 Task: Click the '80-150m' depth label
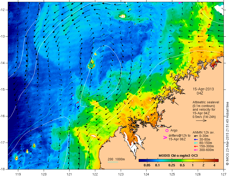206,143
